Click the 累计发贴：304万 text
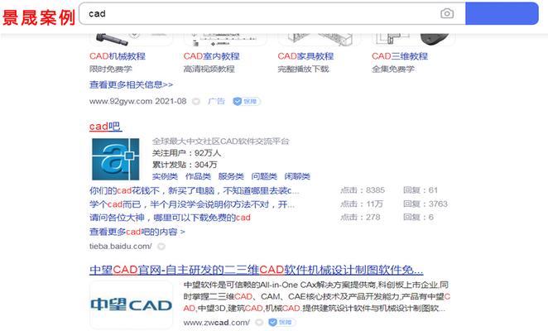548x331 pixels. pos(185,165)
